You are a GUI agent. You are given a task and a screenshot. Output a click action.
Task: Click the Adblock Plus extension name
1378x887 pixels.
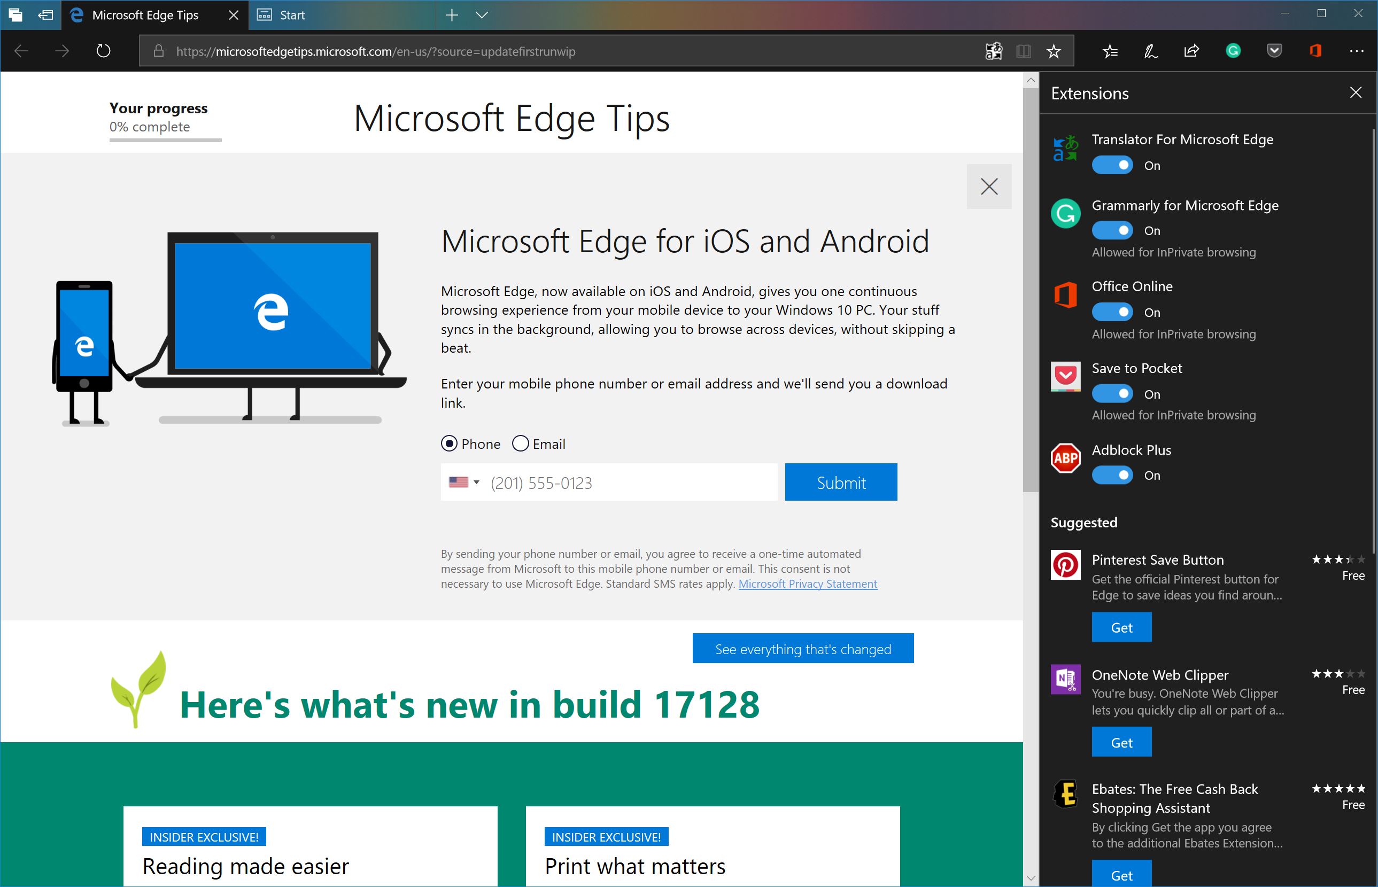click(1132, 450)
